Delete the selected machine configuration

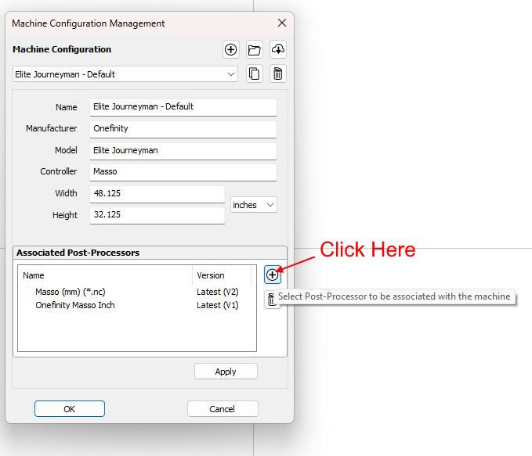point(278,74)
